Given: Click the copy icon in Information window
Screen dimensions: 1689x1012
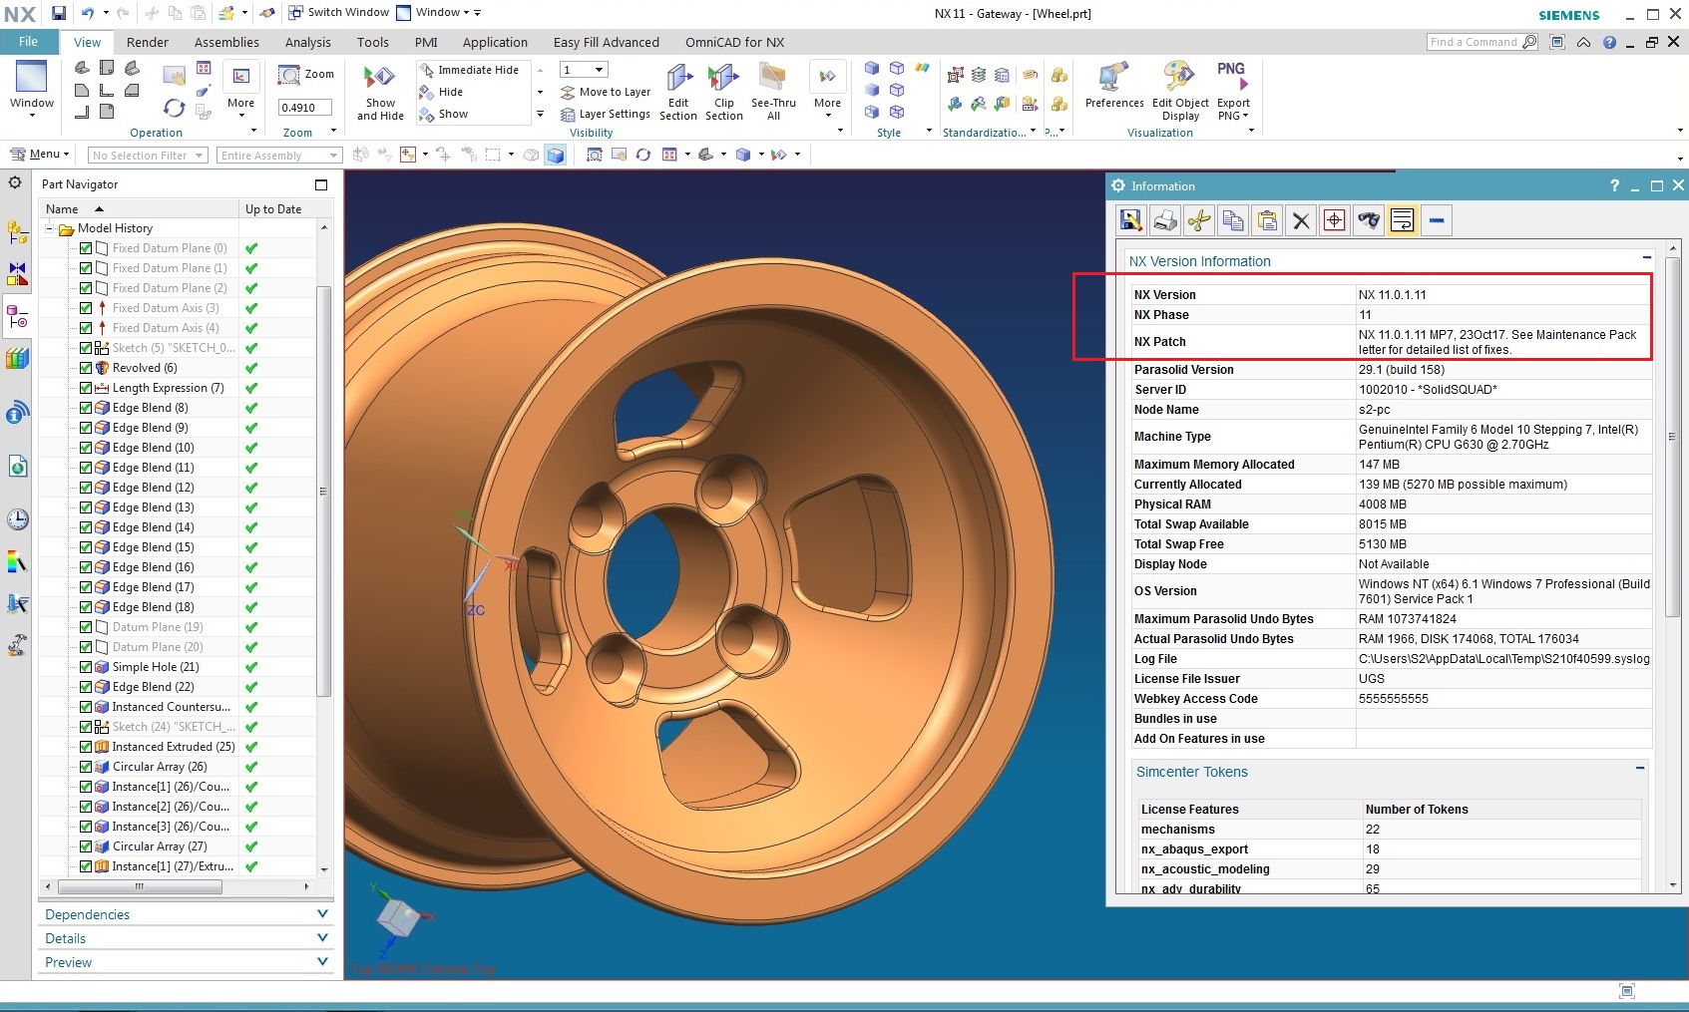Looking at the screenshot, I should pyautogui.click(x=1233, y=220).
